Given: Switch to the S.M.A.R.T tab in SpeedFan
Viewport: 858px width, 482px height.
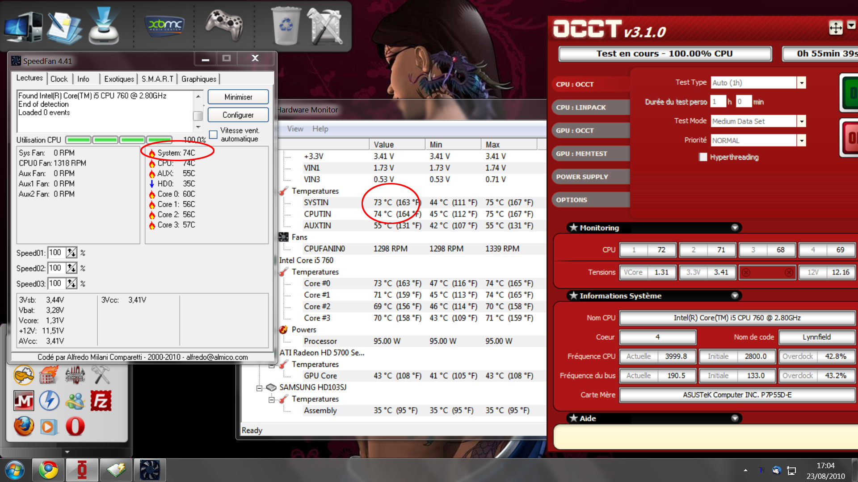Looking at the screenshot, I should point(157,79).
